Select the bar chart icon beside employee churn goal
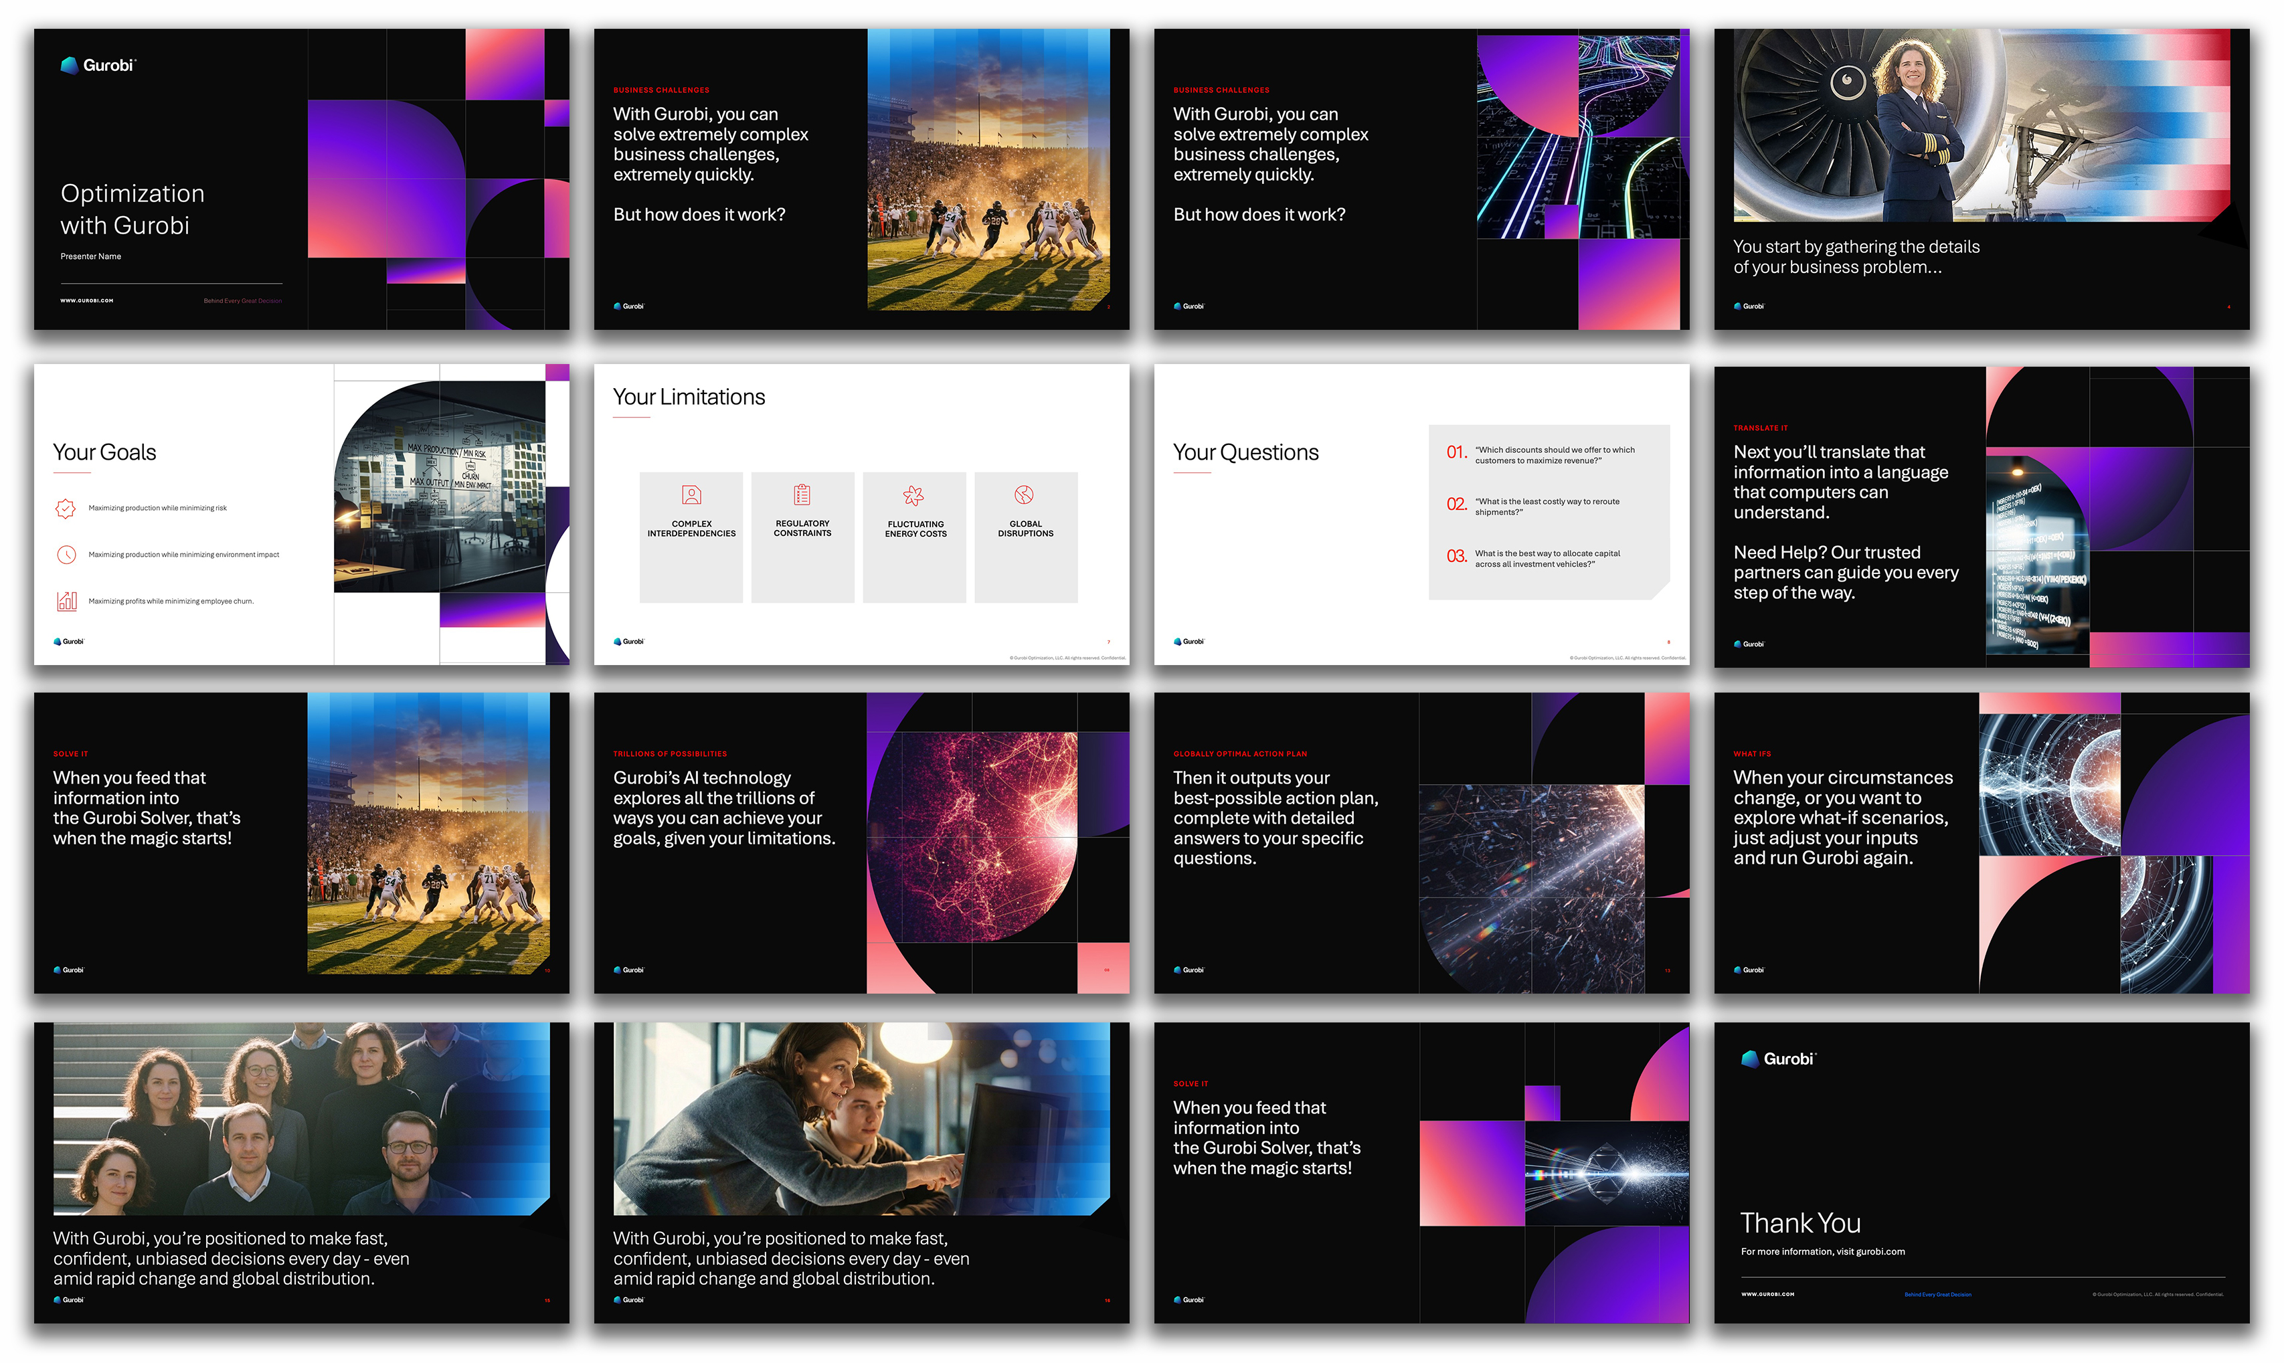 click(66, 602)
